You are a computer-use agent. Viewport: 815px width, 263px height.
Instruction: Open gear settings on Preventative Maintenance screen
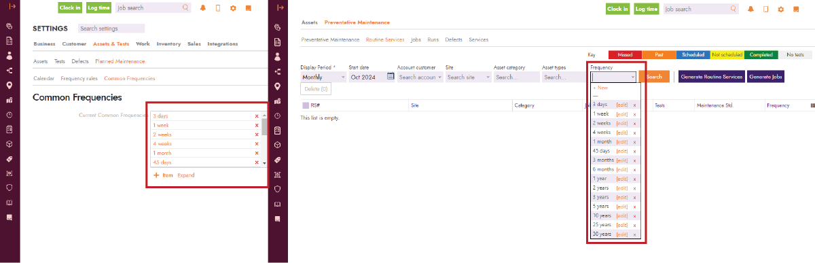(781, 10)
